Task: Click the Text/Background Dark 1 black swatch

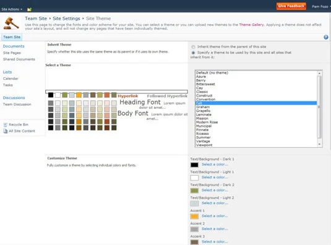Action: point(194,165)
